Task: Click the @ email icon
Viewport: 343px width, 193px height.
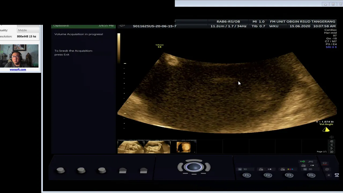Action: pyautogui.click(x=327, y=169)
